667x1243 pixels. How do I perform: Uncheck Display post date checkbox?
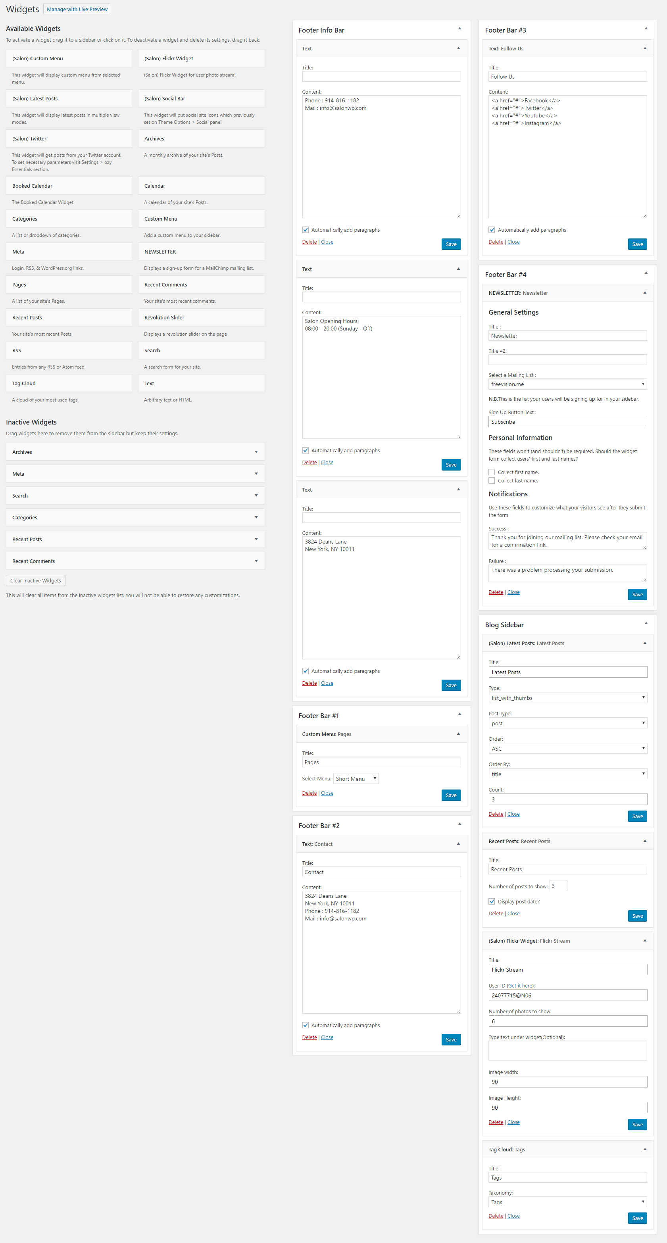pos(491,901)
